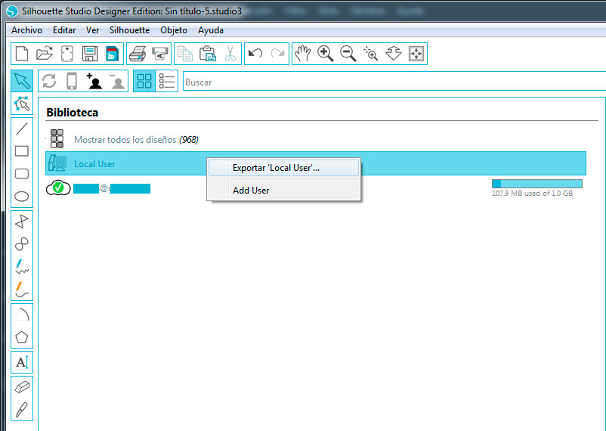Select the Polygon drawing tool

pyautogui.click(x=22, y=222)
